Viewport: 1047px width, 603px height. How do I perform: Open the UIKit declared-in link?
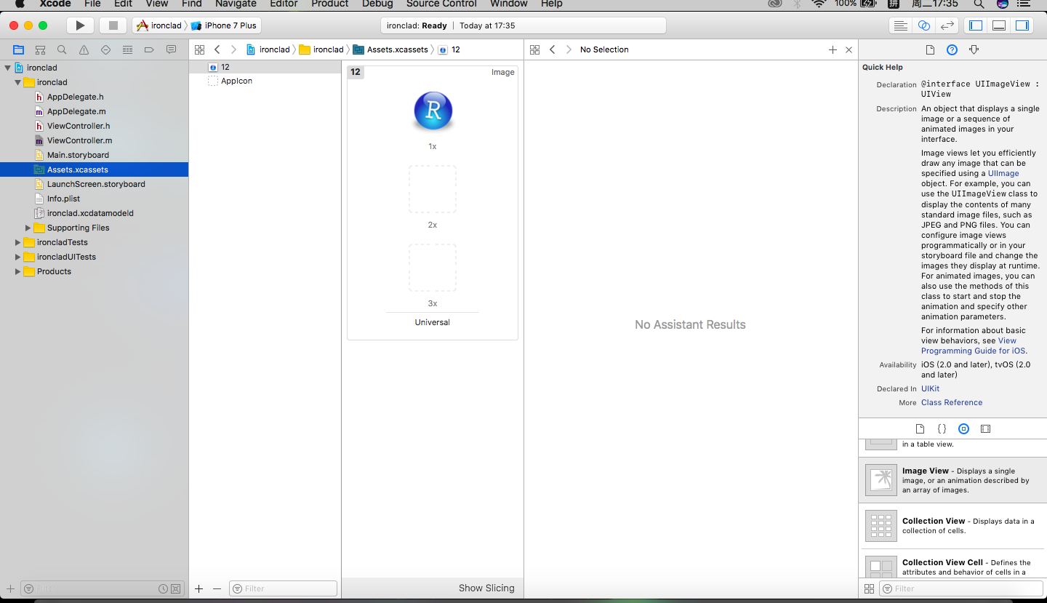[930, 388]
